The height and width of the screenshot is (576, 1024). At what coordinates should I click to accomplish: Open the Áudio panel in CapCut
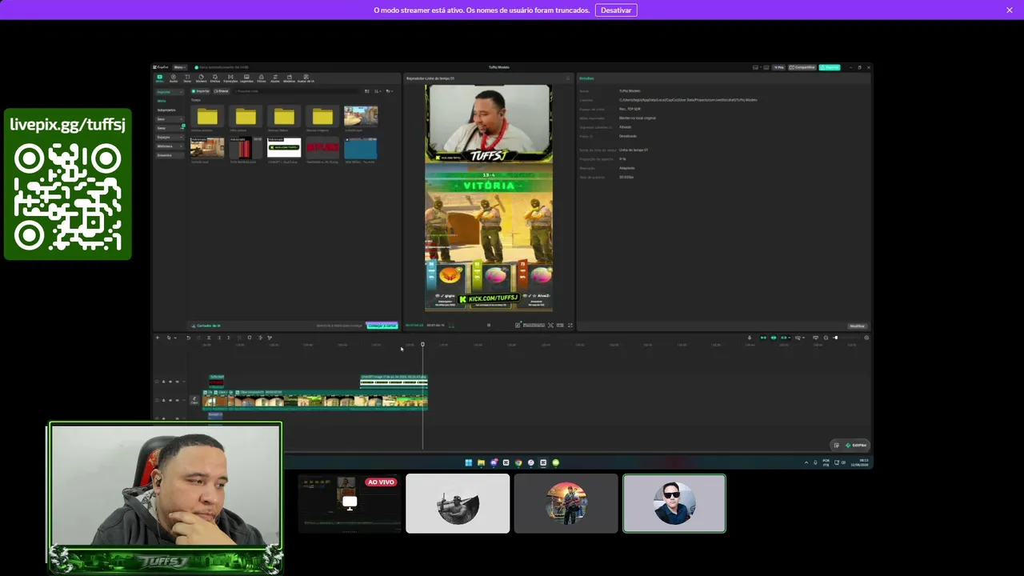point(174,78)
